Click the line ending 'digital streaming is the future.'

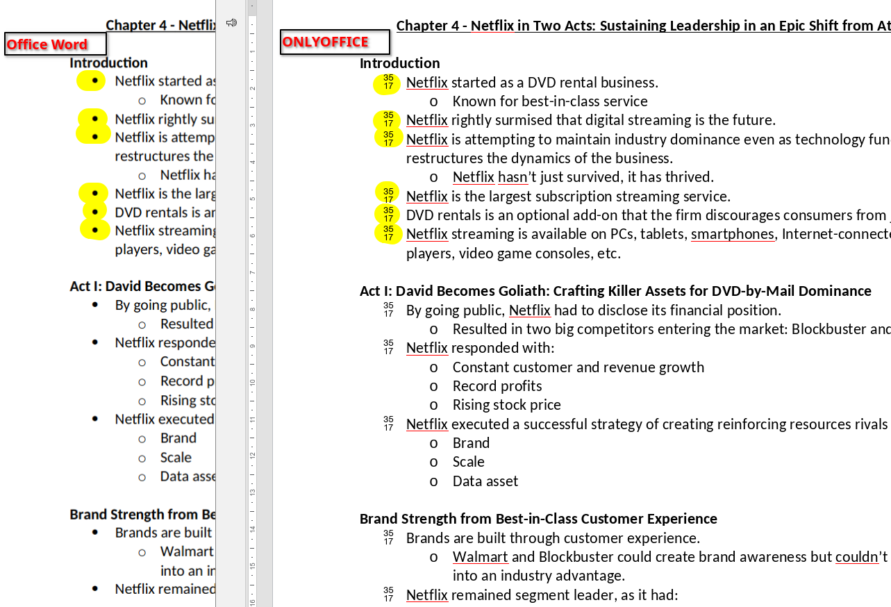pos(591,120)
